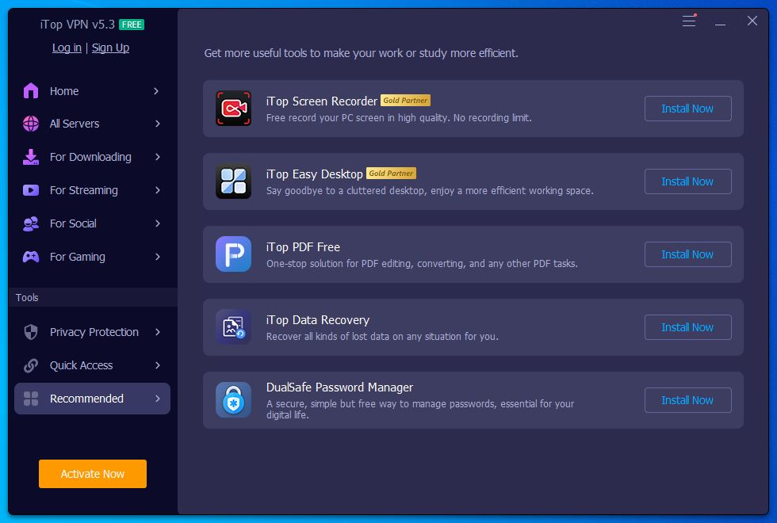Click the For Downloading download icon
Image resolution: width=777 pixels, height=523 pixels.
click(31, 157)
